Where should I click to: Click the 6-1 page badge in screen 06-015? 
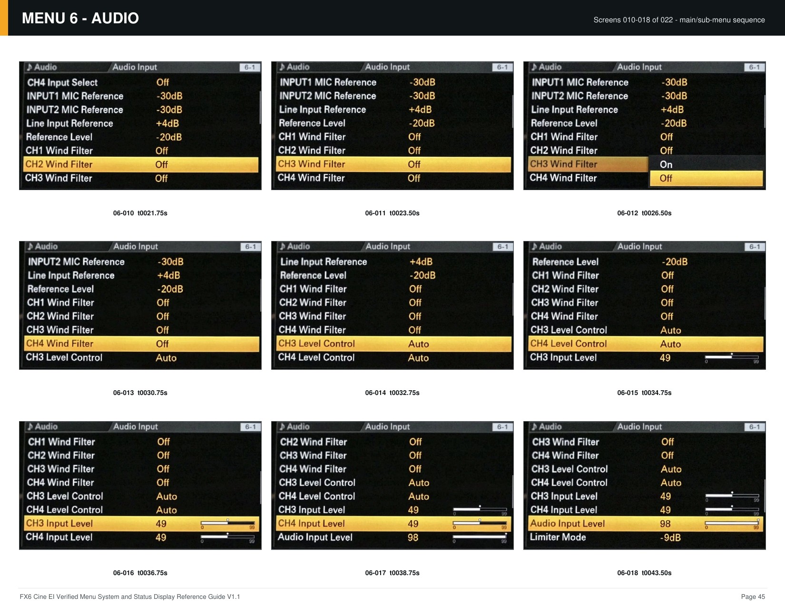tap(754, 247)
